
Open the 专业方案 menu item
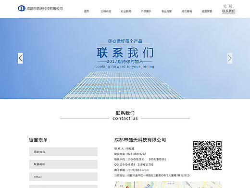click(166, 11)
